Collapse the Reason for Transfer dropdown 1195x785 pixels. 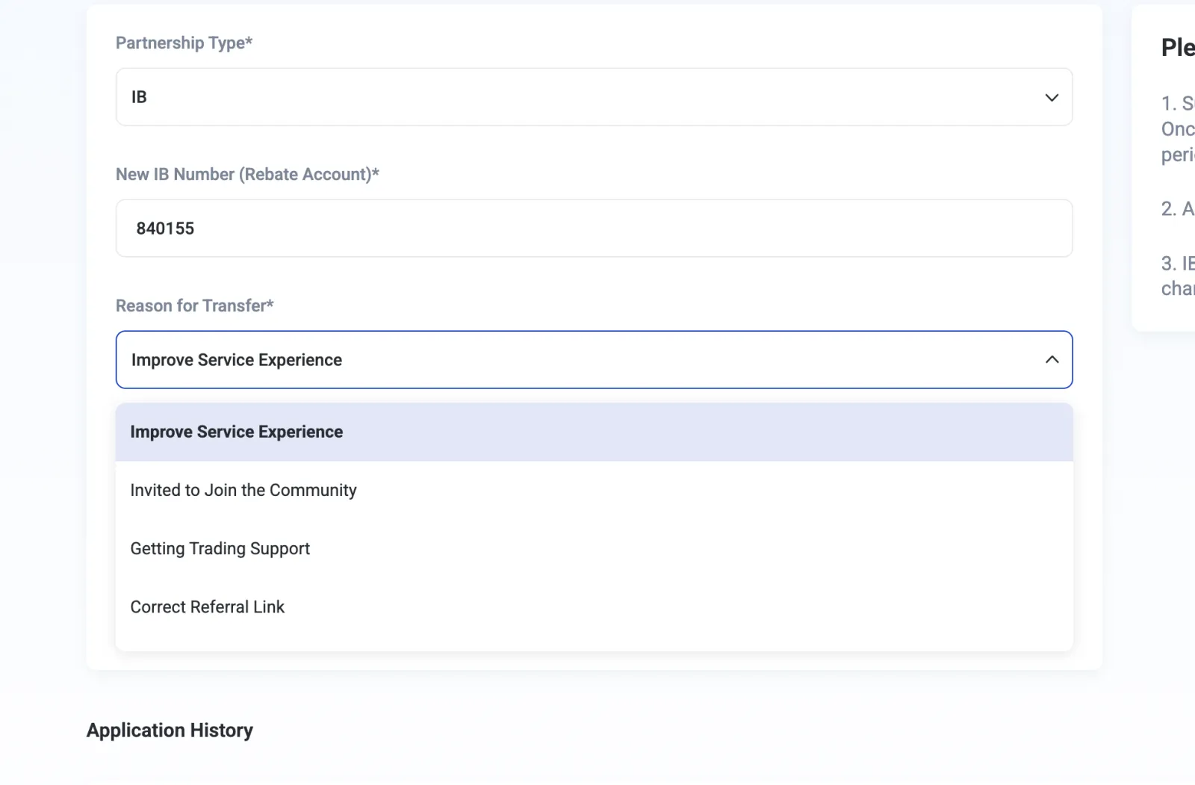tap(594, 360)
